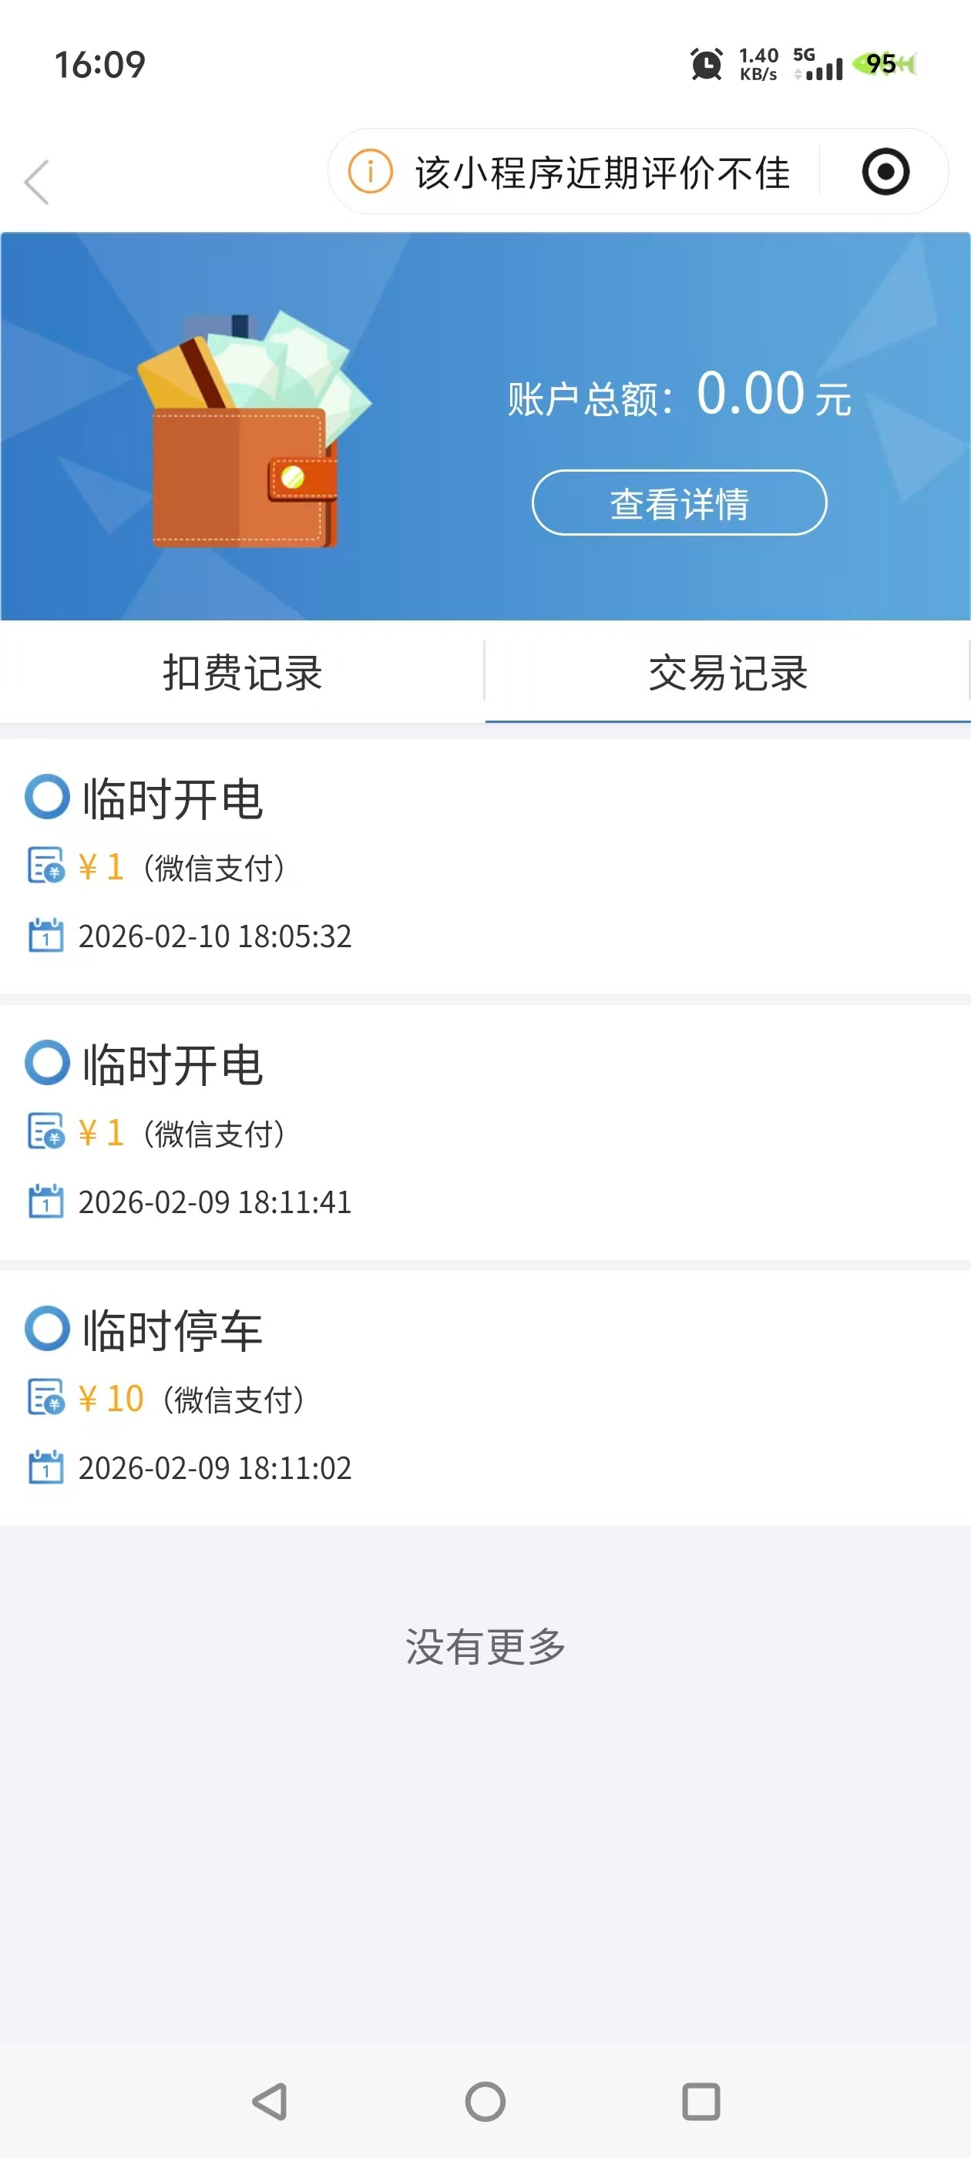This screenshot has width=971, height=2158.
Task: Tap the circle beside the second 临时开电 record
Action: pos(47,1062)
